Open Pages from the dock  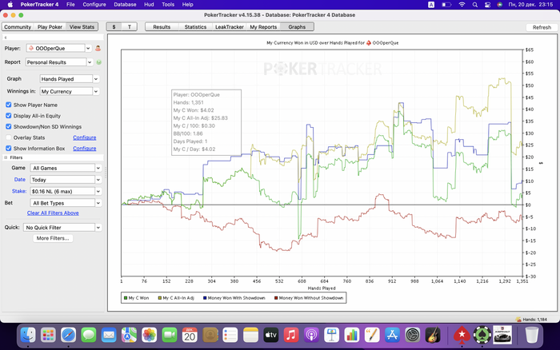(372, 335)
